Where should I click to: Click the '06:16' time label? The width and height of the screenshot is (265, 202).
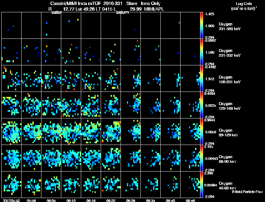(x=91, y=200)
